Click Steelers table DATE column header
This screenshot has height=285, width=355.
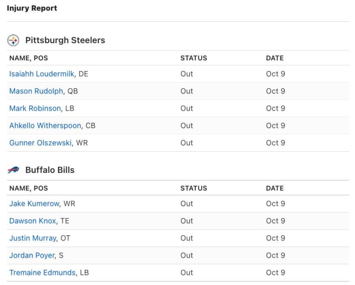pos(274,58)
